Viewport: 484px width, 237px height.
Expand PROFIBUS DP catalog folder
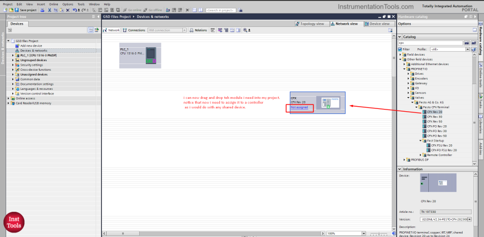click(x=404, y=160)
